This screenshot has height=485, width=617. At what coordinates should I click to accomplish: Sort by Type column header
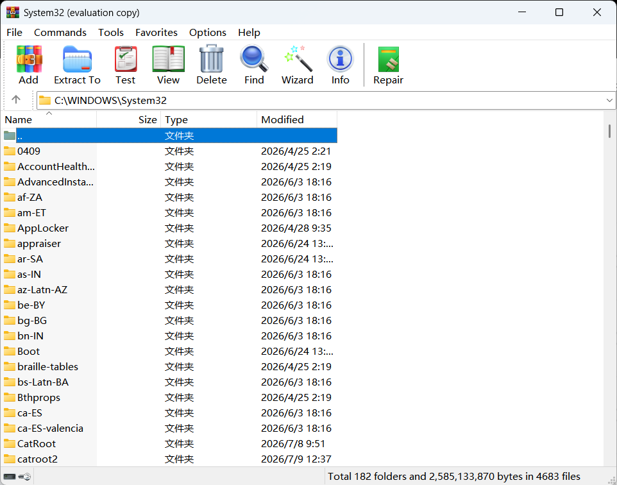point(208,119)
